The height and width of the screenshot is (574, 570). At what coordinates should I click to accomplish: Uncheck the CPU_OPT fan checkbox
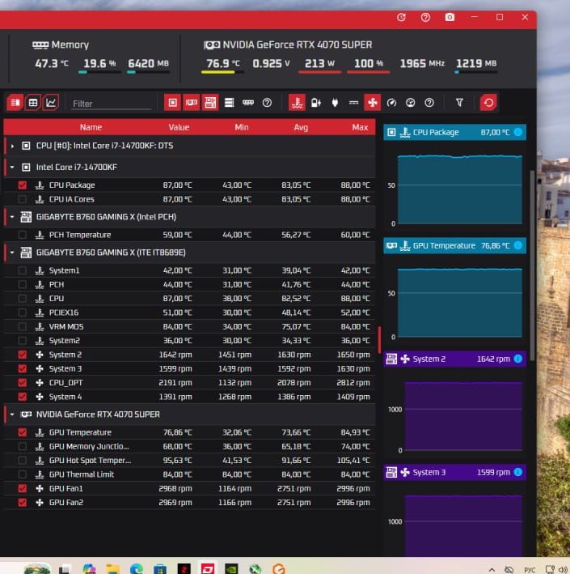23,383
